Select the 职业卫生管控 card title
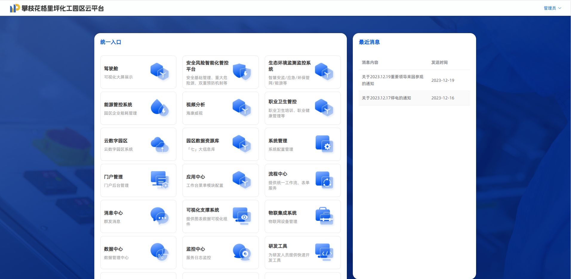 click(282, 102)
